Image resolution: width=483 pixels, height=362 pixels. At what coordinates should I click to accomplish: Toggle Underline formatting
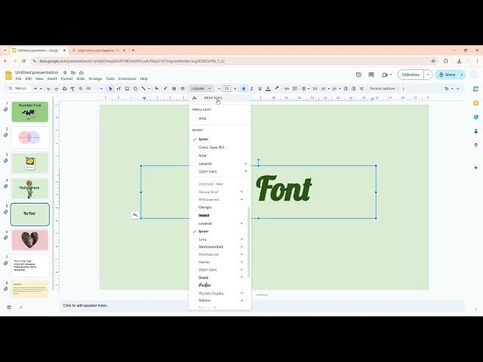coord(260,89)
